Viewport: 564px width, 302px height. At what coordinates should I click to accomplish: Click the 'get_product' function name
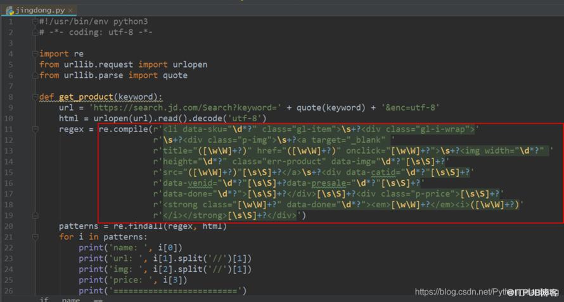pyautogui.click(x=86, y=97)
